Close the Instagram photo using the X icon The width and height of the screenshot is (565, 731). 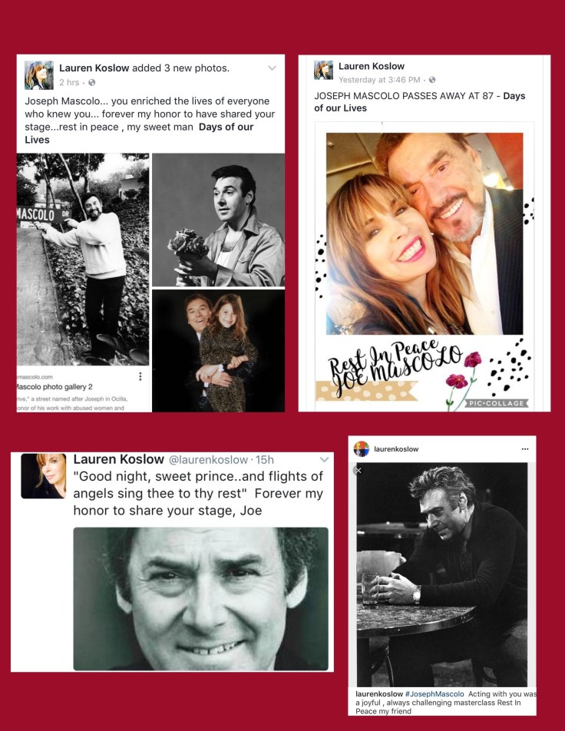click(x=358, y=471)
